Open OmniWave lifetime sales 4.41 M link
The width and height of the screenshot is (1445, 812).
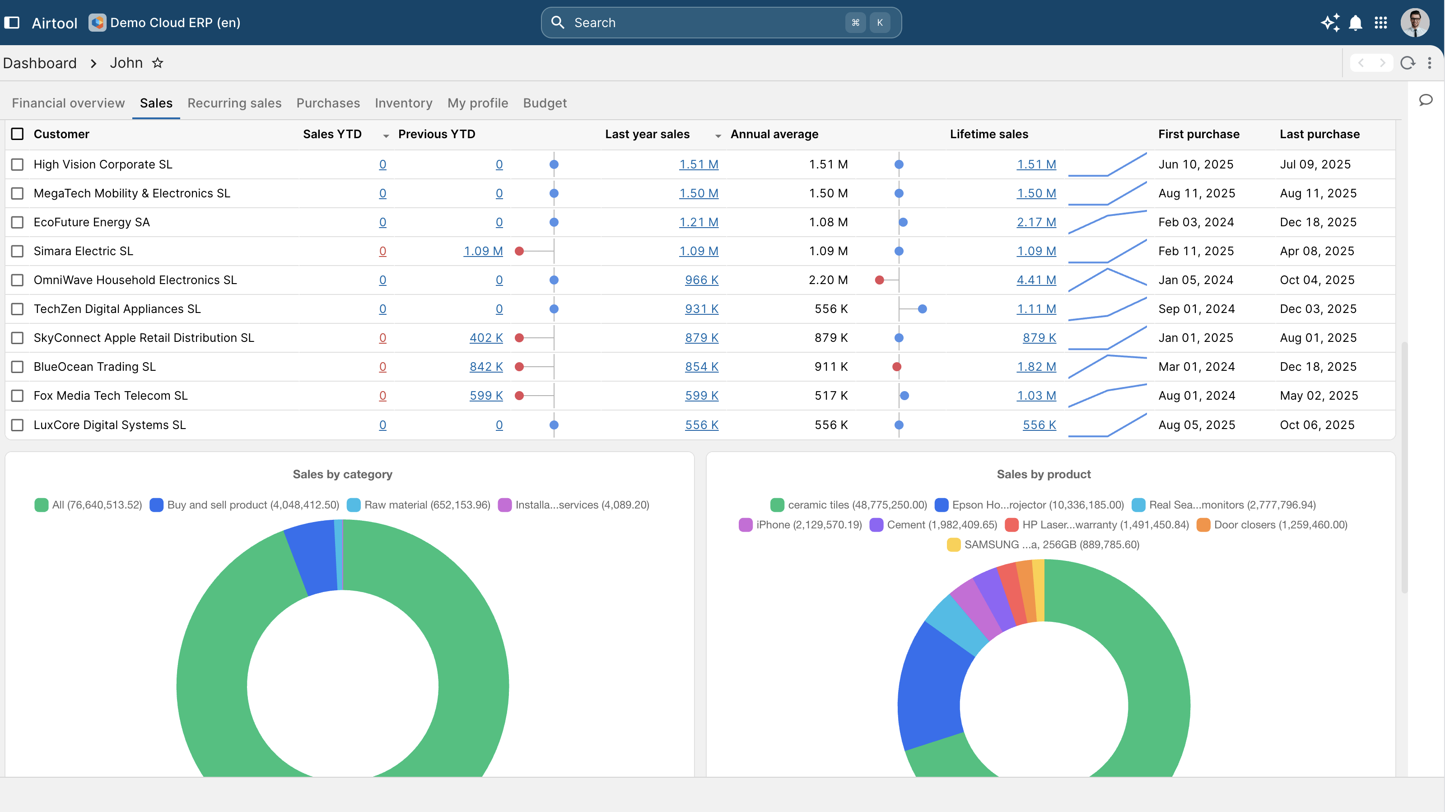tap(1037, 280)
